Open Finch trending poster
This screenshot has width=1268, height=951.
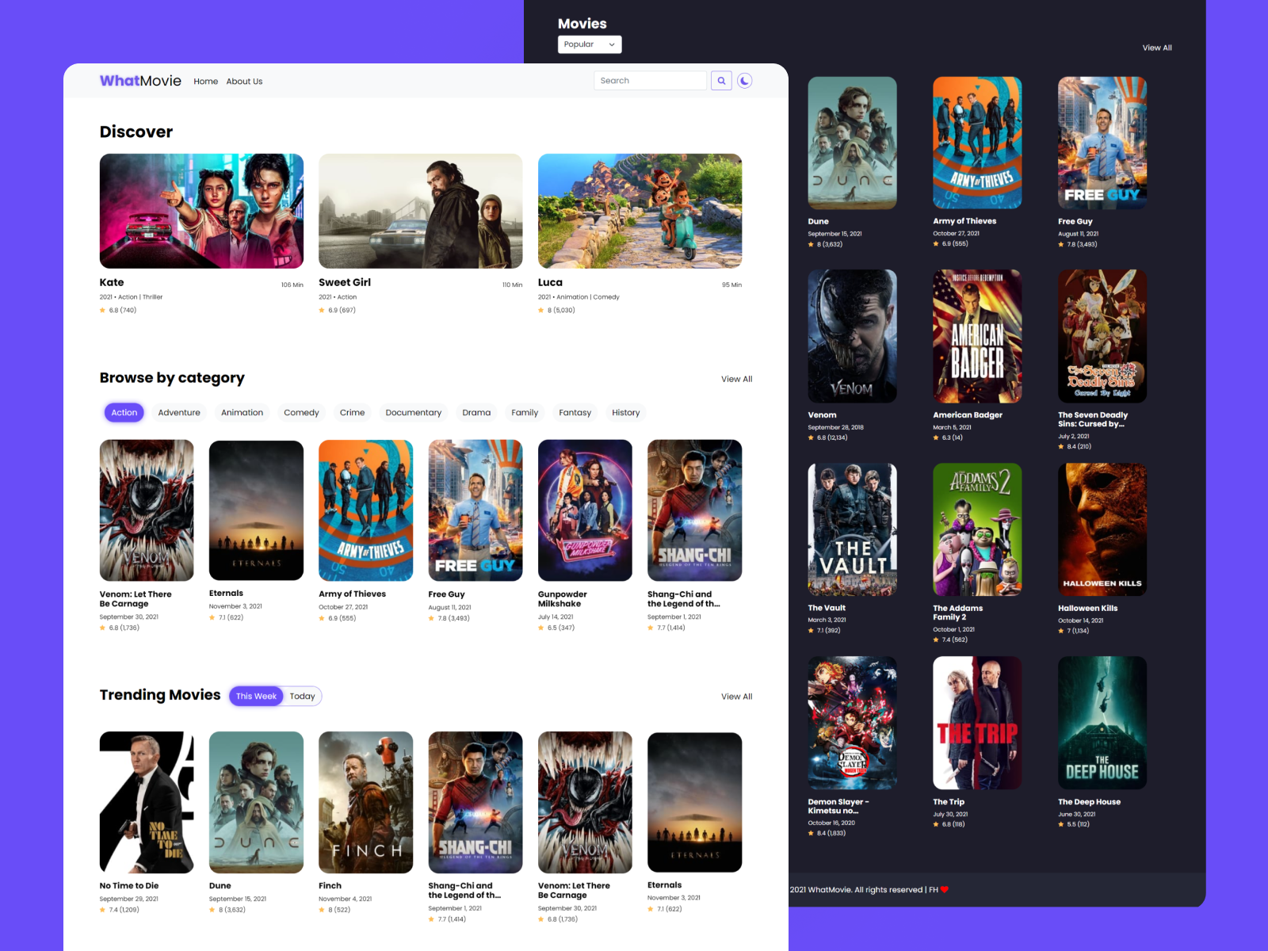click(x=366, y=802)
